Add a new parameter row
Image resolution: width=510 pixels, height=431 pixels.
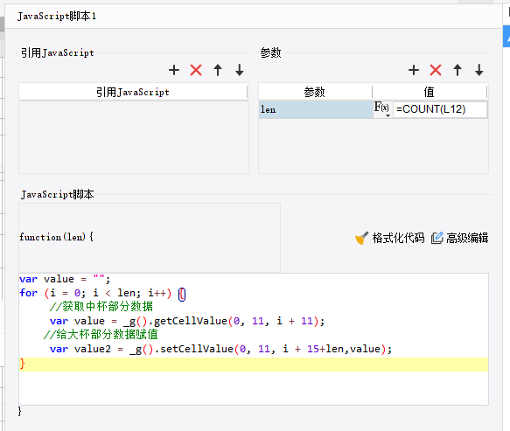coord(414,70)
